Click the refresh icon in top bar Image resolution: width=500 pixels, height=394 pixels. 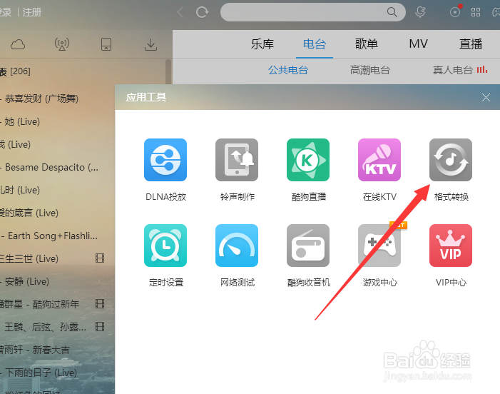(x=202, y=12)
